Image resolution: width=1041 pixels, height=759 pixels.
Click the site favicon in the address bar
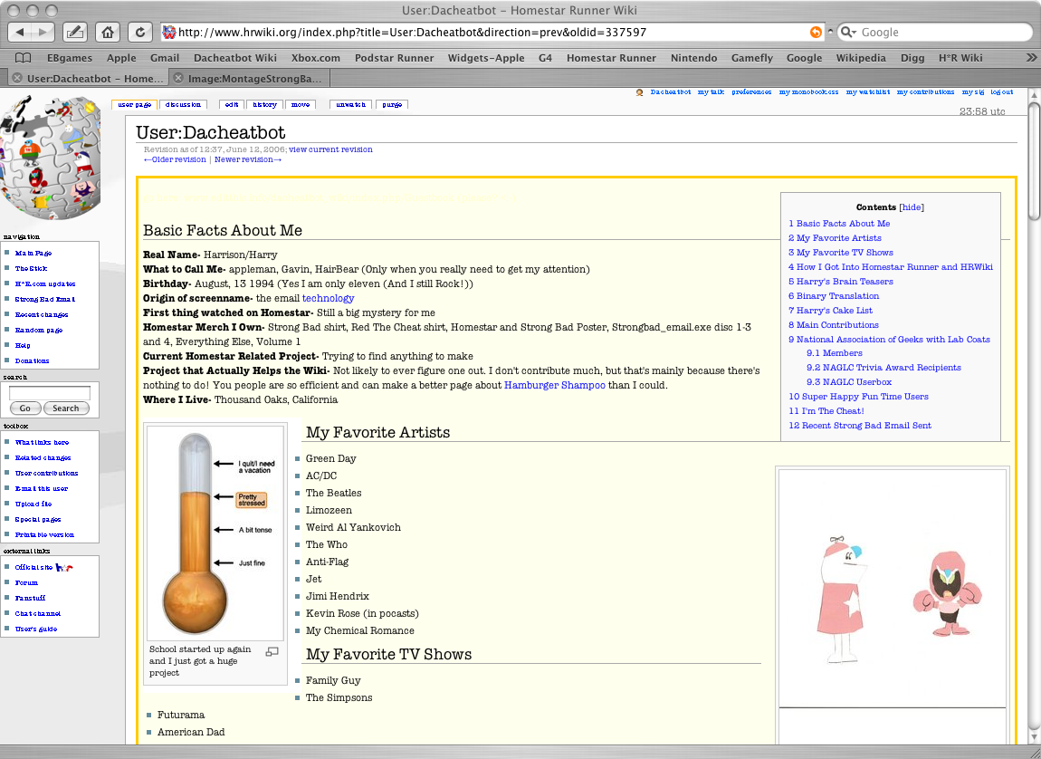tap(169, 32)
